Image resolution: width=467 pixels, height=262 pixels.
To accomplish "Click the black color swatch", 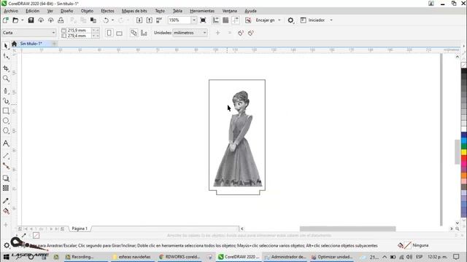I will (464, 71).
